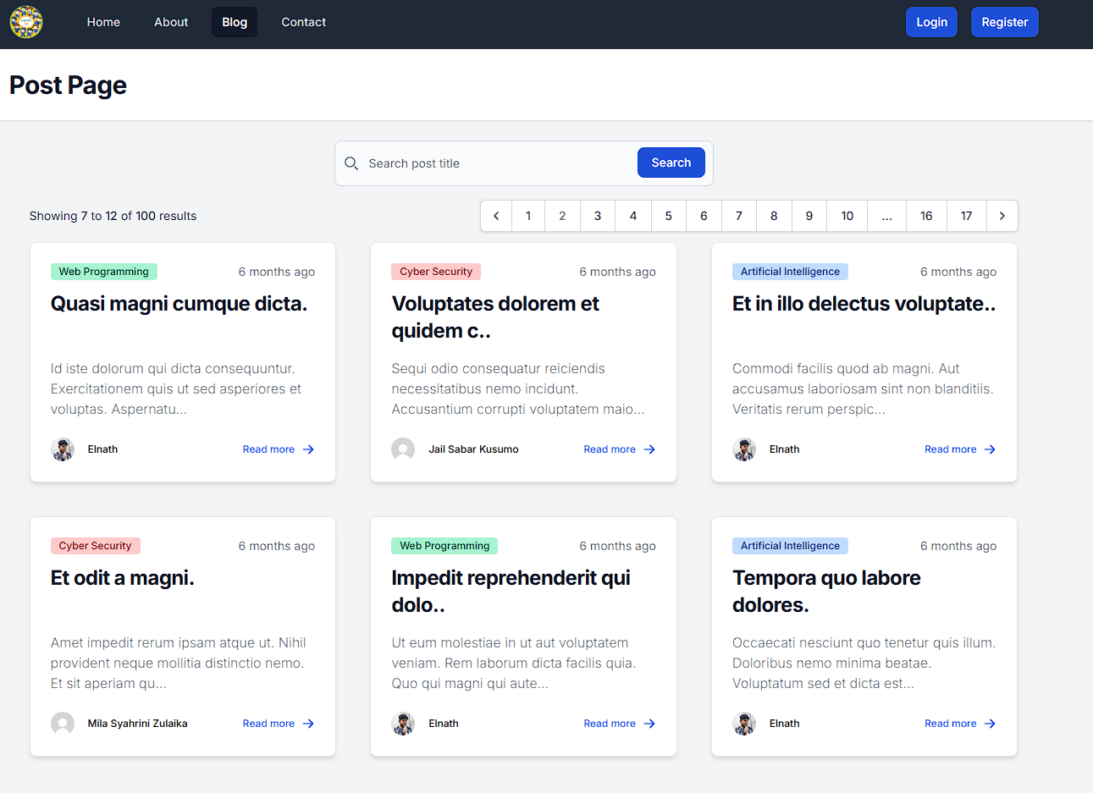Select page 5 in pagination

(x=668, y=216)
